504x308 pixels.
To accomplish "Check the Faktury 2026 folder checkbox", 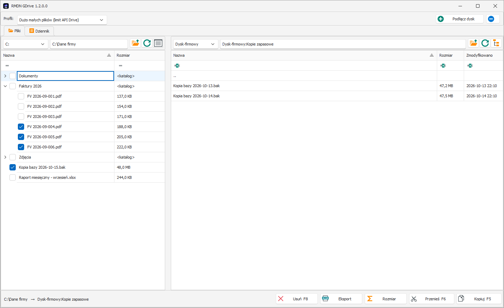I will pyautogui.click(x=13, y=86).
